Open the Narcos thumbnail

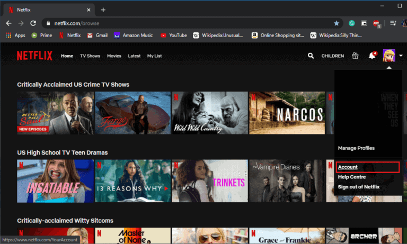tap(287, 113)
